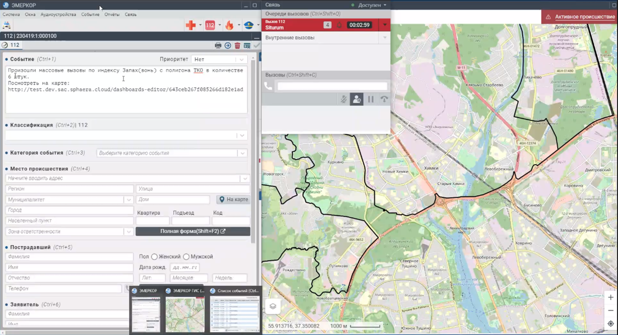Viewport: 618px width, 335px height.
Task: Click the ЭМЕРКОР app logo in title bar
Action: 6,5
